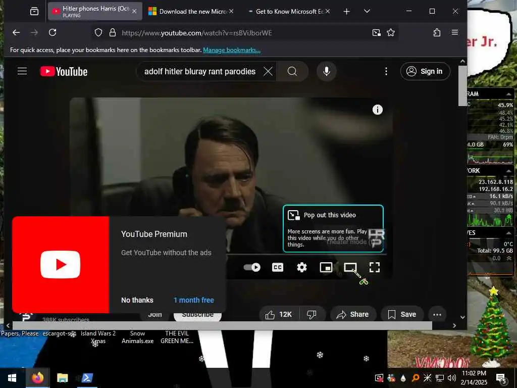The image size is (517, 388).
Task: View site security lock information
Action: [113, 32]
